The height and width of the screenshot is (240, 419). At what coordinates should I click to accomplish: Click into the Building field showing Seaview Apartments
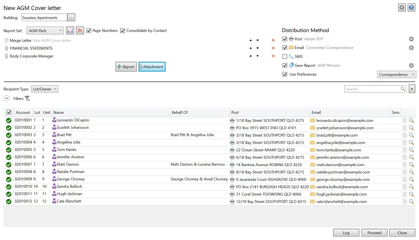(44, 17)
